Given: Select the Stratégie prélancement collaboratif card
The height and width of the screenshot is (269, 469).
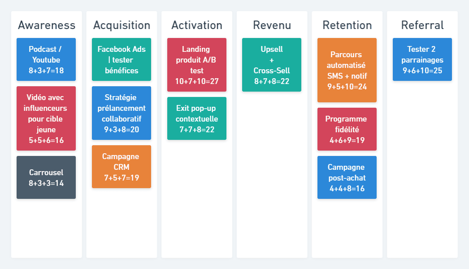Looking at the screenshot, I should 122,113.
